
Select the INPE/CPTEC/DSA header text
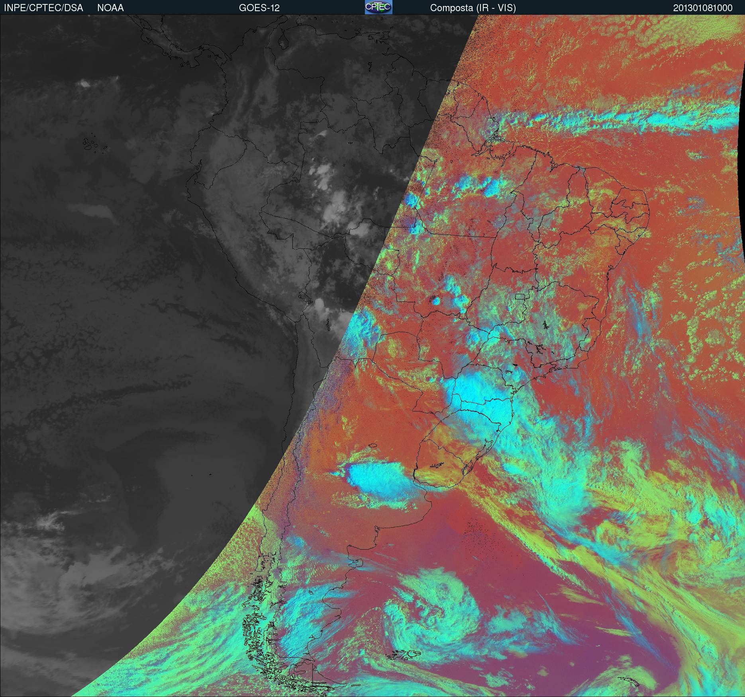click(x=43, y=8)
